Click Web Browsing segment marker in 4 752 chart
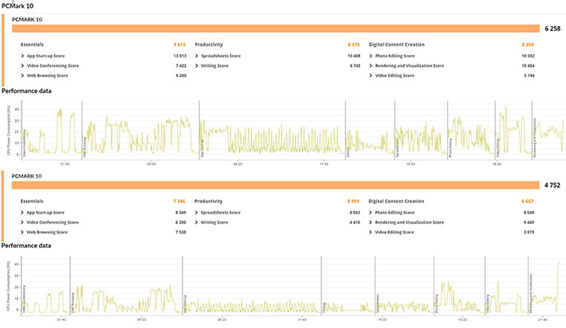The image size is (566, 328). (73, 303)
